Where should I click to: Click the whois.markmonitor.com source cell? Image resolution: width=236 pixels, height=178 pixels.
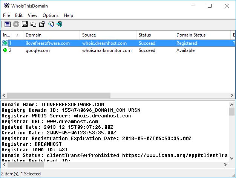click(107, 50)
